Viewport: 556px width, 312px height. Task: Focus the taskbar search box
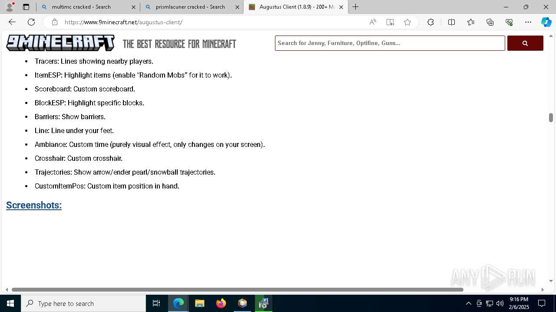(x=83, y=303)
